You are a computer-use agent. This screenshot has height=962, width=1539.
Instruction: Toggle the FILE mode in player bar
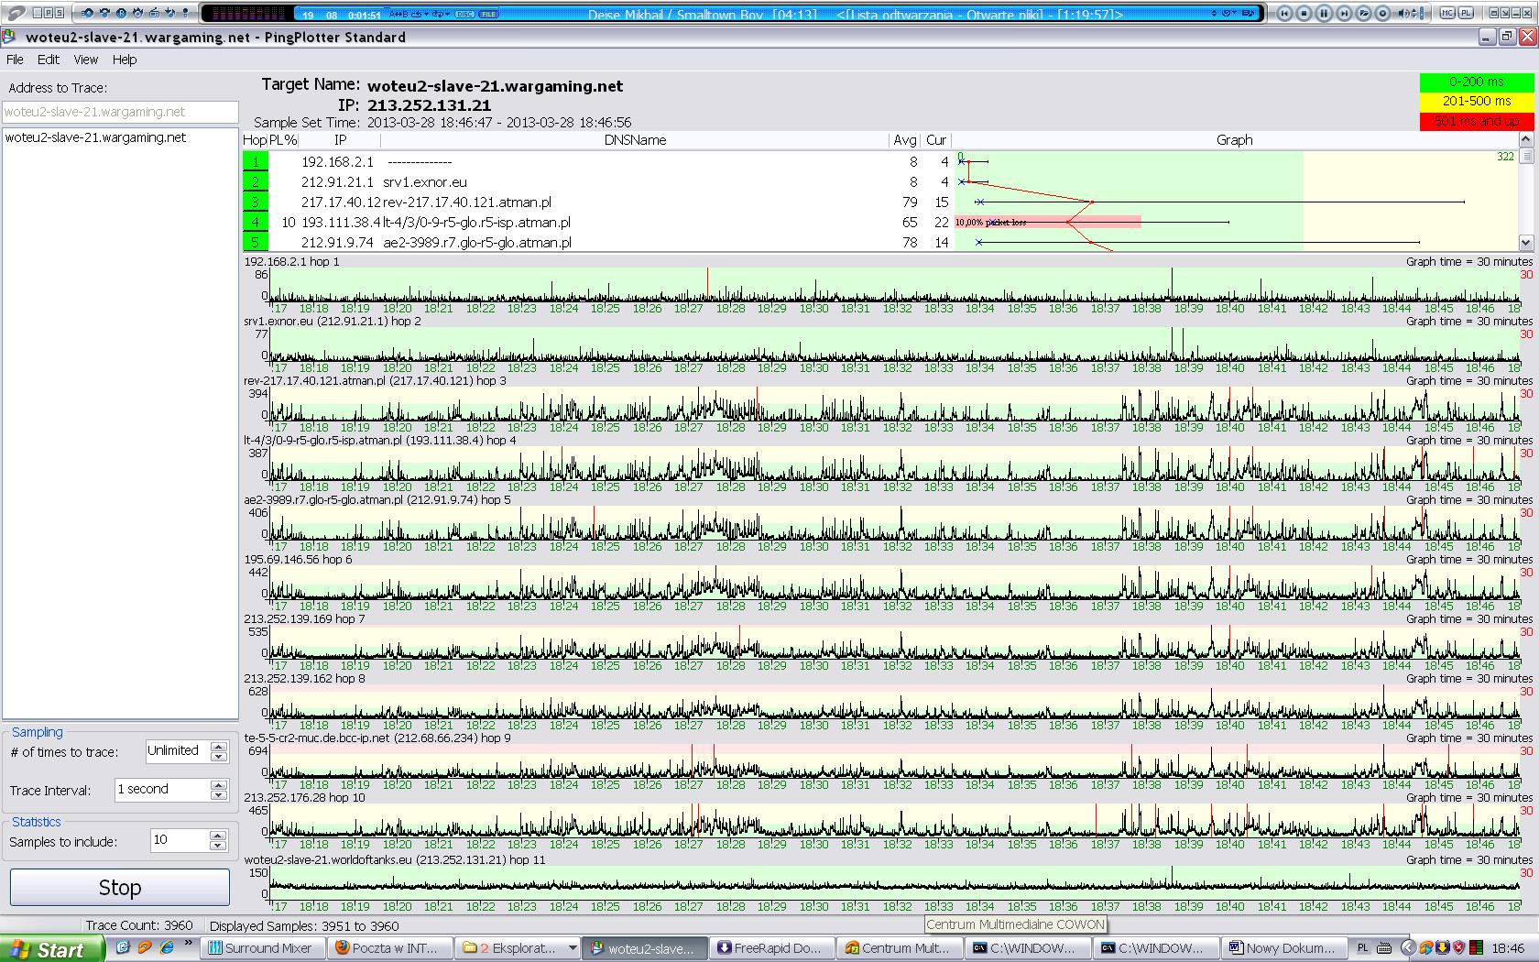(x=487, y=14)
